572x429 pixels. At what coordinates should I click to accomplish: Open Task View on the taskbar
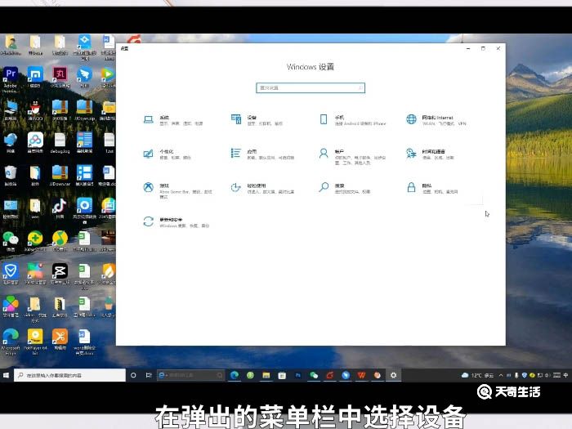[149, 375]
